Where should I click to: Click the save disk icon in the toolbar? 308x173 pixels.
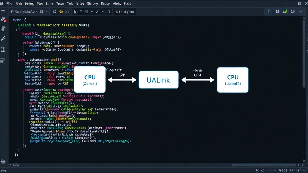click(x=42, y=12)
